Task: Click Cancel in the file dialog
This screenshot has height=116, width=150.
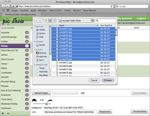Action: click(x=94, y=80)
